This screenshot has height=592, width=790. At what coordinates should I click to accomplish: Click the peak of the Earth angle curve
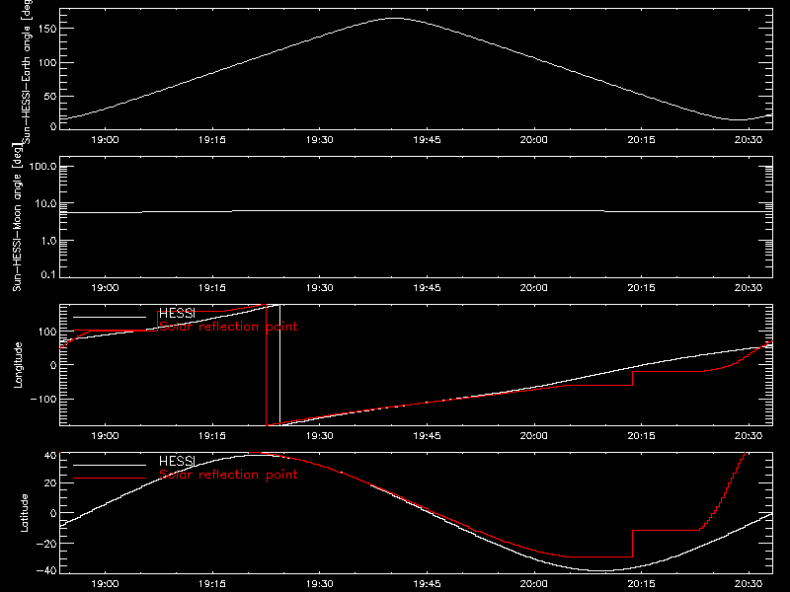tap(394, 18)
